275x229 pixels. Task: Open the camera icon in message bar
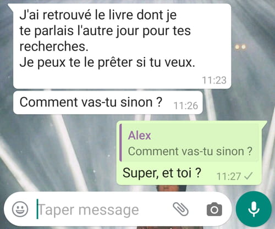tap(215, 209)
